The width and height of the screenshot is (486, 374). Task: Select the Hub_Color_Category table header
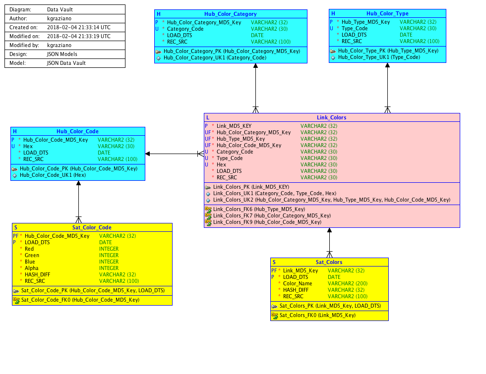(231, 14)
